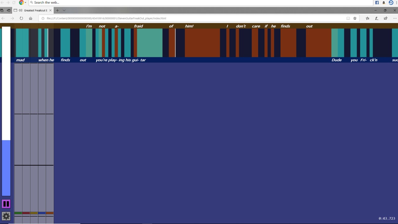Click the vertical song progress bar
Image resolution: width=398 pixels, height=224 pixels.
point(6,111)
